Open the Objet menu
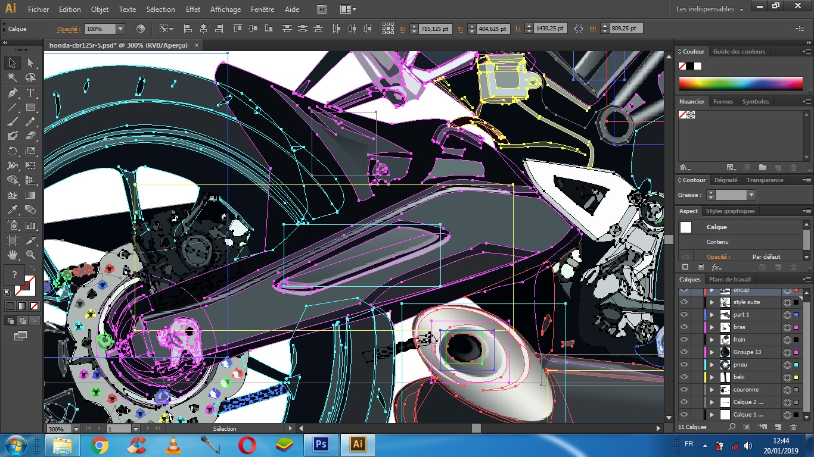Image resolution: width=814 pixels, height=457 pixels. tap(100, 10)
